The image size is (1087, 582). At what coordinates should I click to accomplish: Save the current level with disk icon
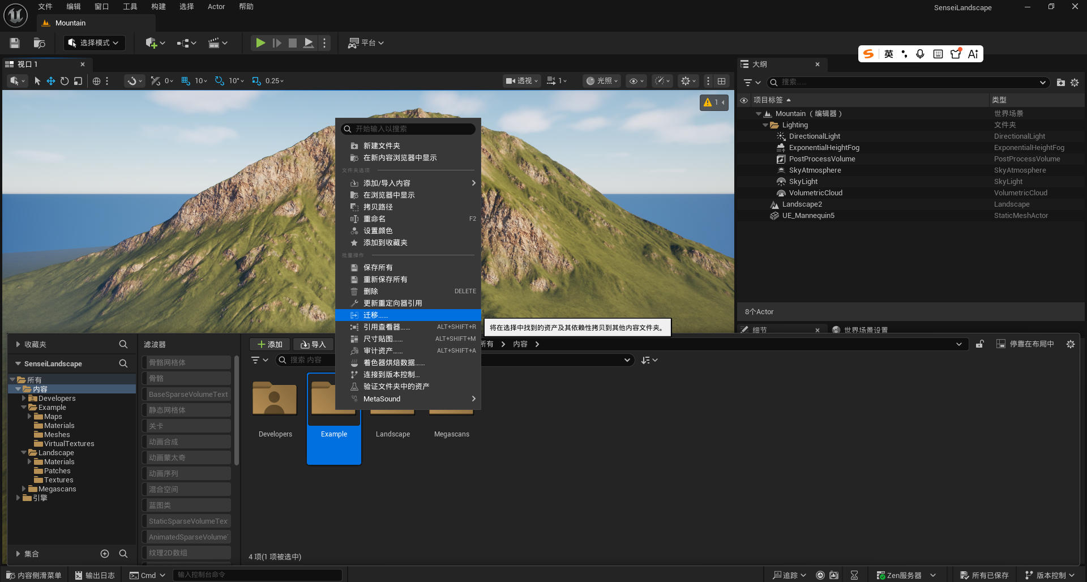pos(15,43)
